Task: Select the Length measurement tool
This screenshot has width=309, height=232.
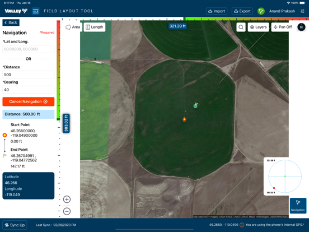Action: click(x=95, y=27)
